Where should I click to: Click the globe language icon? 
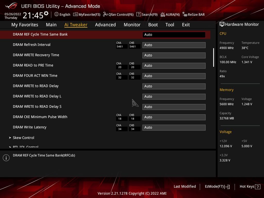click(56, 14)
